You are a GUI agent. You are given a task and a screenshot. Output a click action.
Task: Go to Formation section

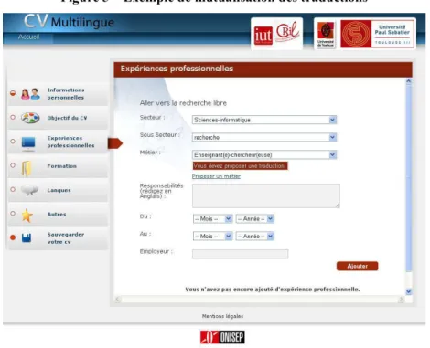58,166
